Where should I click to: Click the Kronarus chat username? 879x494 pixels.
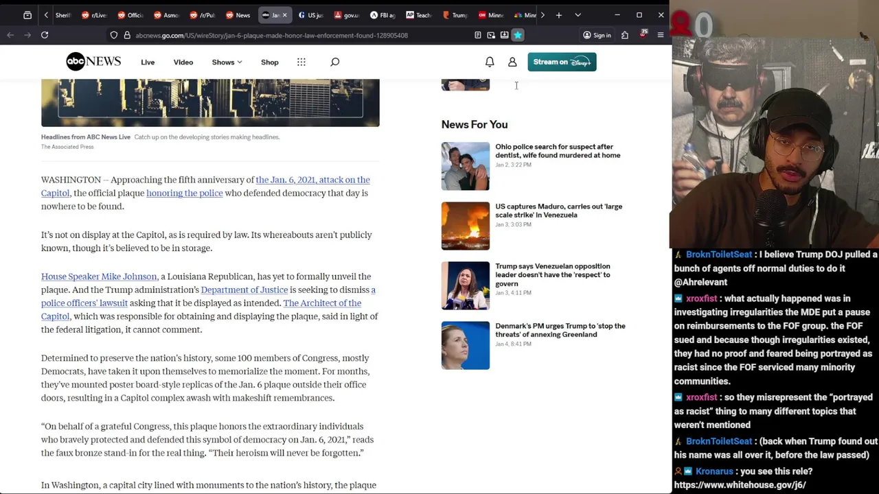pyautogui.click(x=714, y=471)
